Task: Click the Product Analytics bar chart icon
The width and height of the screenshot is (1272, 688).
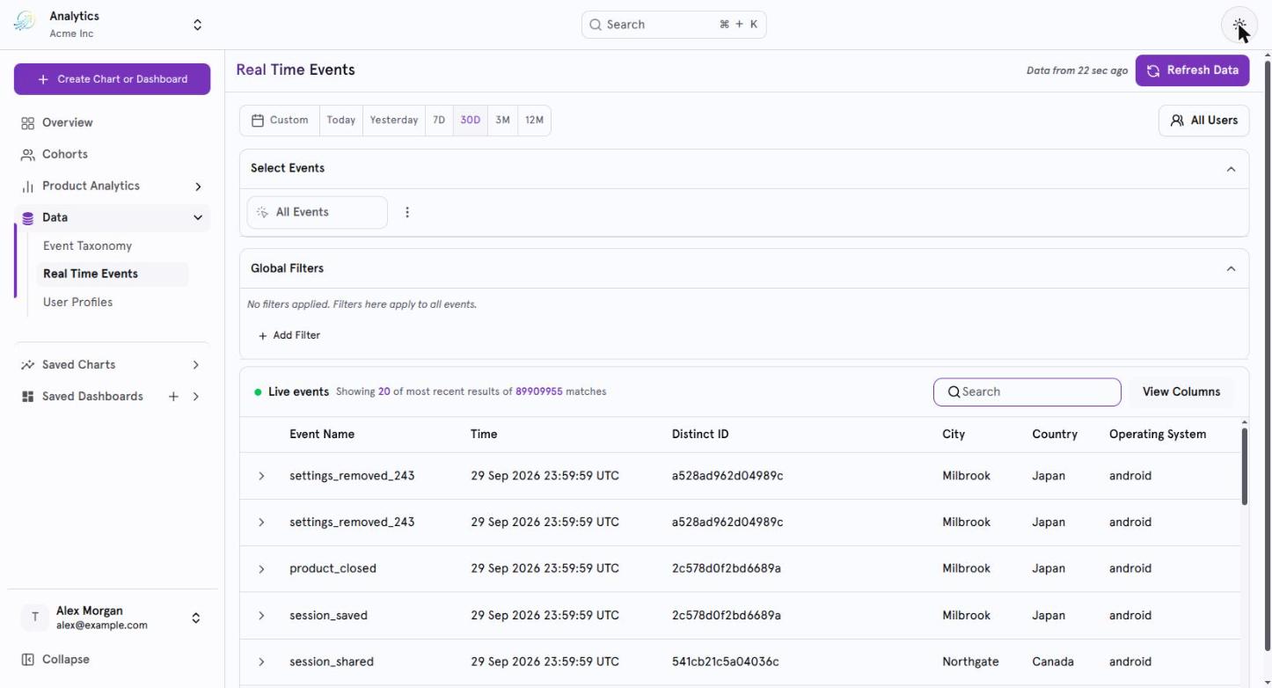Action: 27,187
